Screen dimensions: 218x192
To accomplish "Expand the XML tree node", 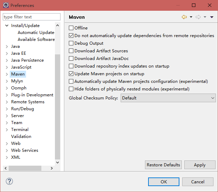I will [7, 157].
